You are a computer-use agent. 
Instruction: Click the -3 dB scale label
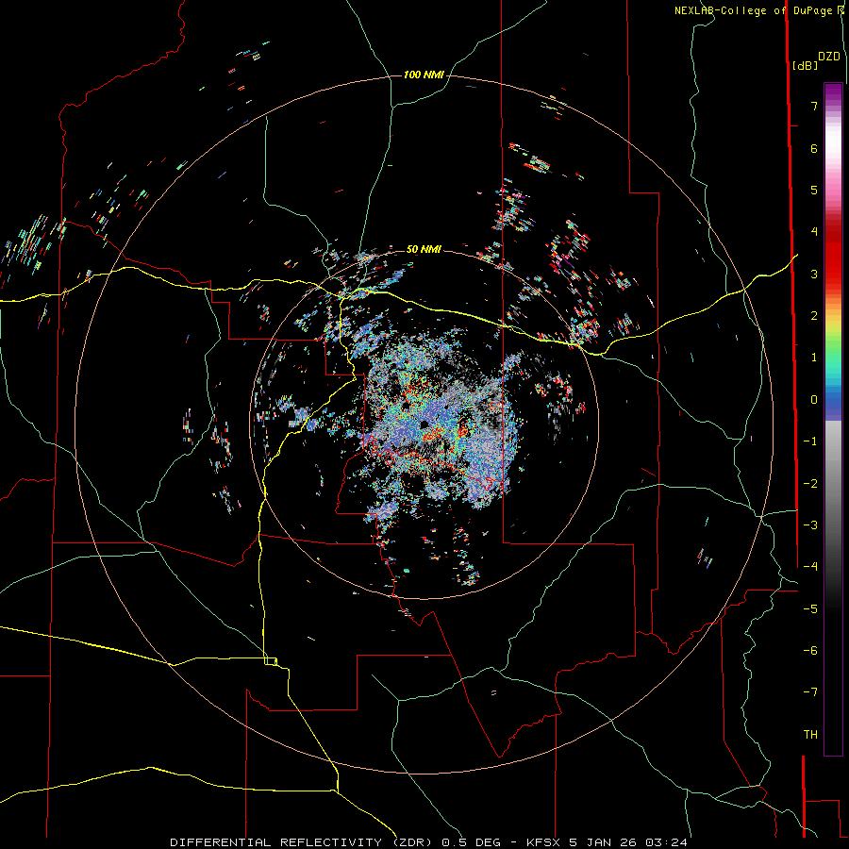click(x=810, y=525)
